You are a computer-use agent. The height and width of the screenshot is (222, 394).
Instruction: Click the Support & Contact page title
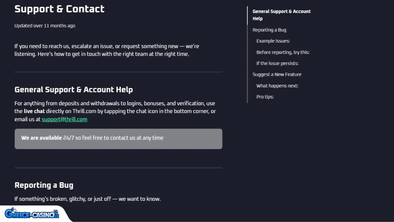click(x=59, y=9)
